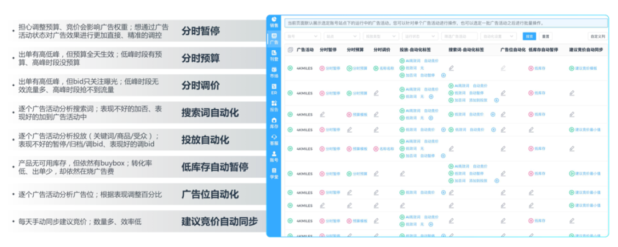The height and width of the screenshot is (247, 618).
Task: Open the 销售 sidebar section
Action: (x=274, y=21)
